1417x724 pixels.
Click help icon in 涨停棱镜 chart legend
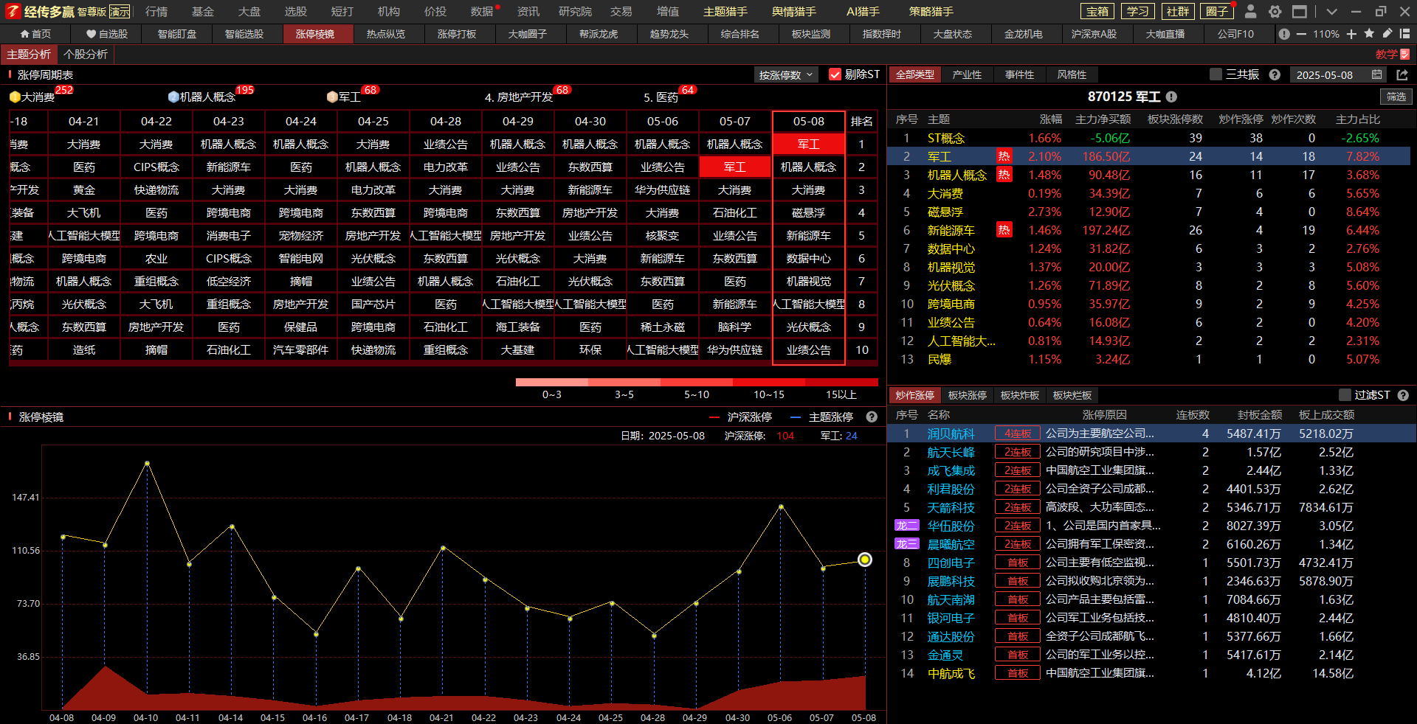click(x=872, y=417)
